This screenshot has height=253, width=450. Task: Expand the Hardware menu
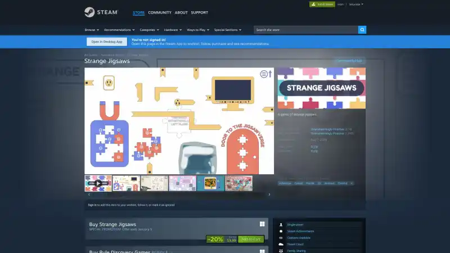[x=173, y=30]
